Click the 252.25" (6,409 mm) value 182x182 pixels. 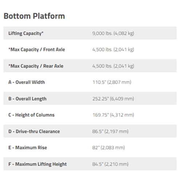point(113,99)
